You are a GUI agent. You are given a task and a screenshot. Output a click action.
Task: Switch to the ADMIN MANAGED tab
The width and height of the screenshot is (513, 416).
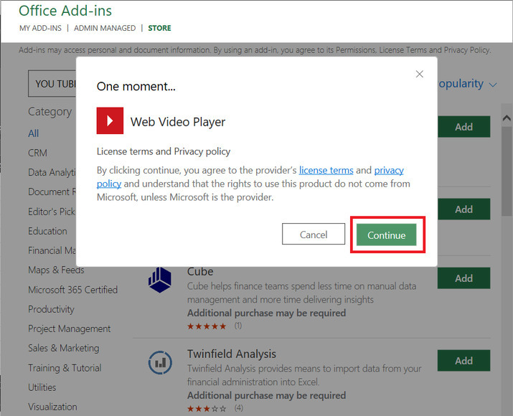105,28
